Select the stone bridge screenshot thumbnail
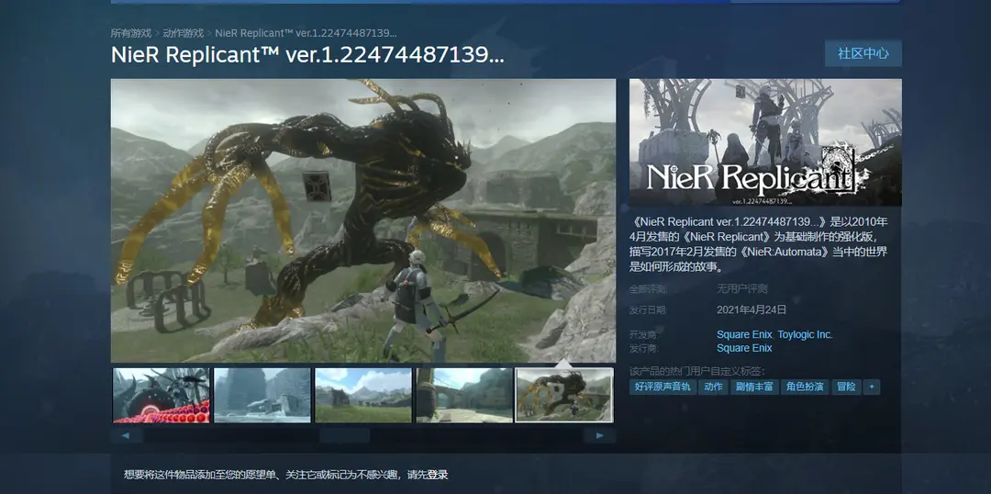The width and height of the screenshot is (991, 494). tap(464, 396)
